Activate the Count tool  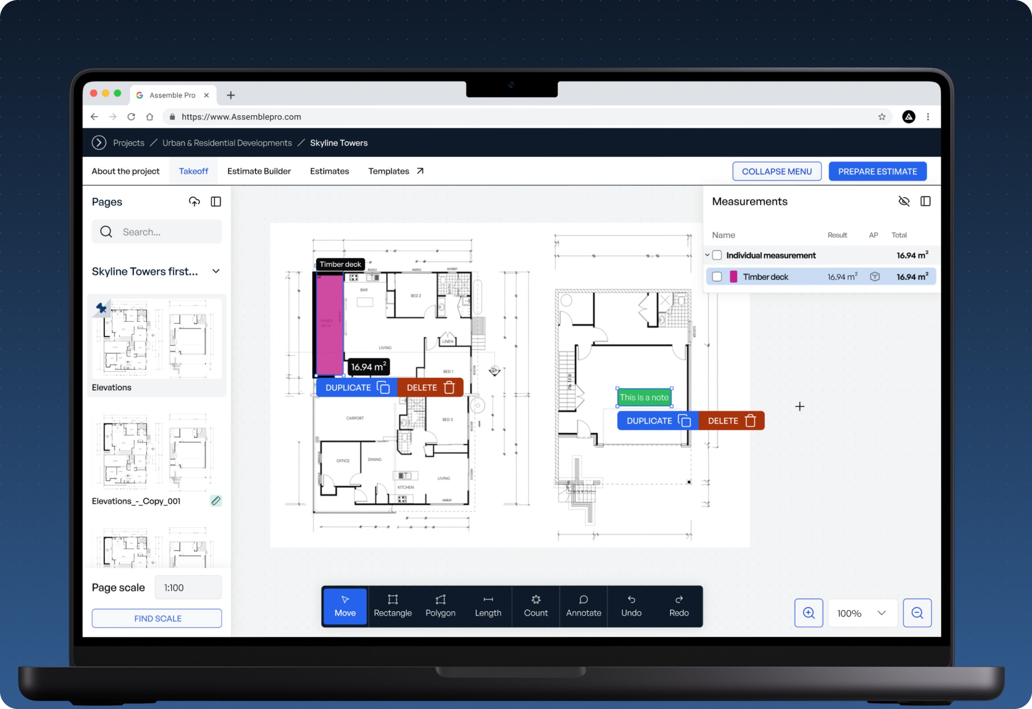point(536,606)
